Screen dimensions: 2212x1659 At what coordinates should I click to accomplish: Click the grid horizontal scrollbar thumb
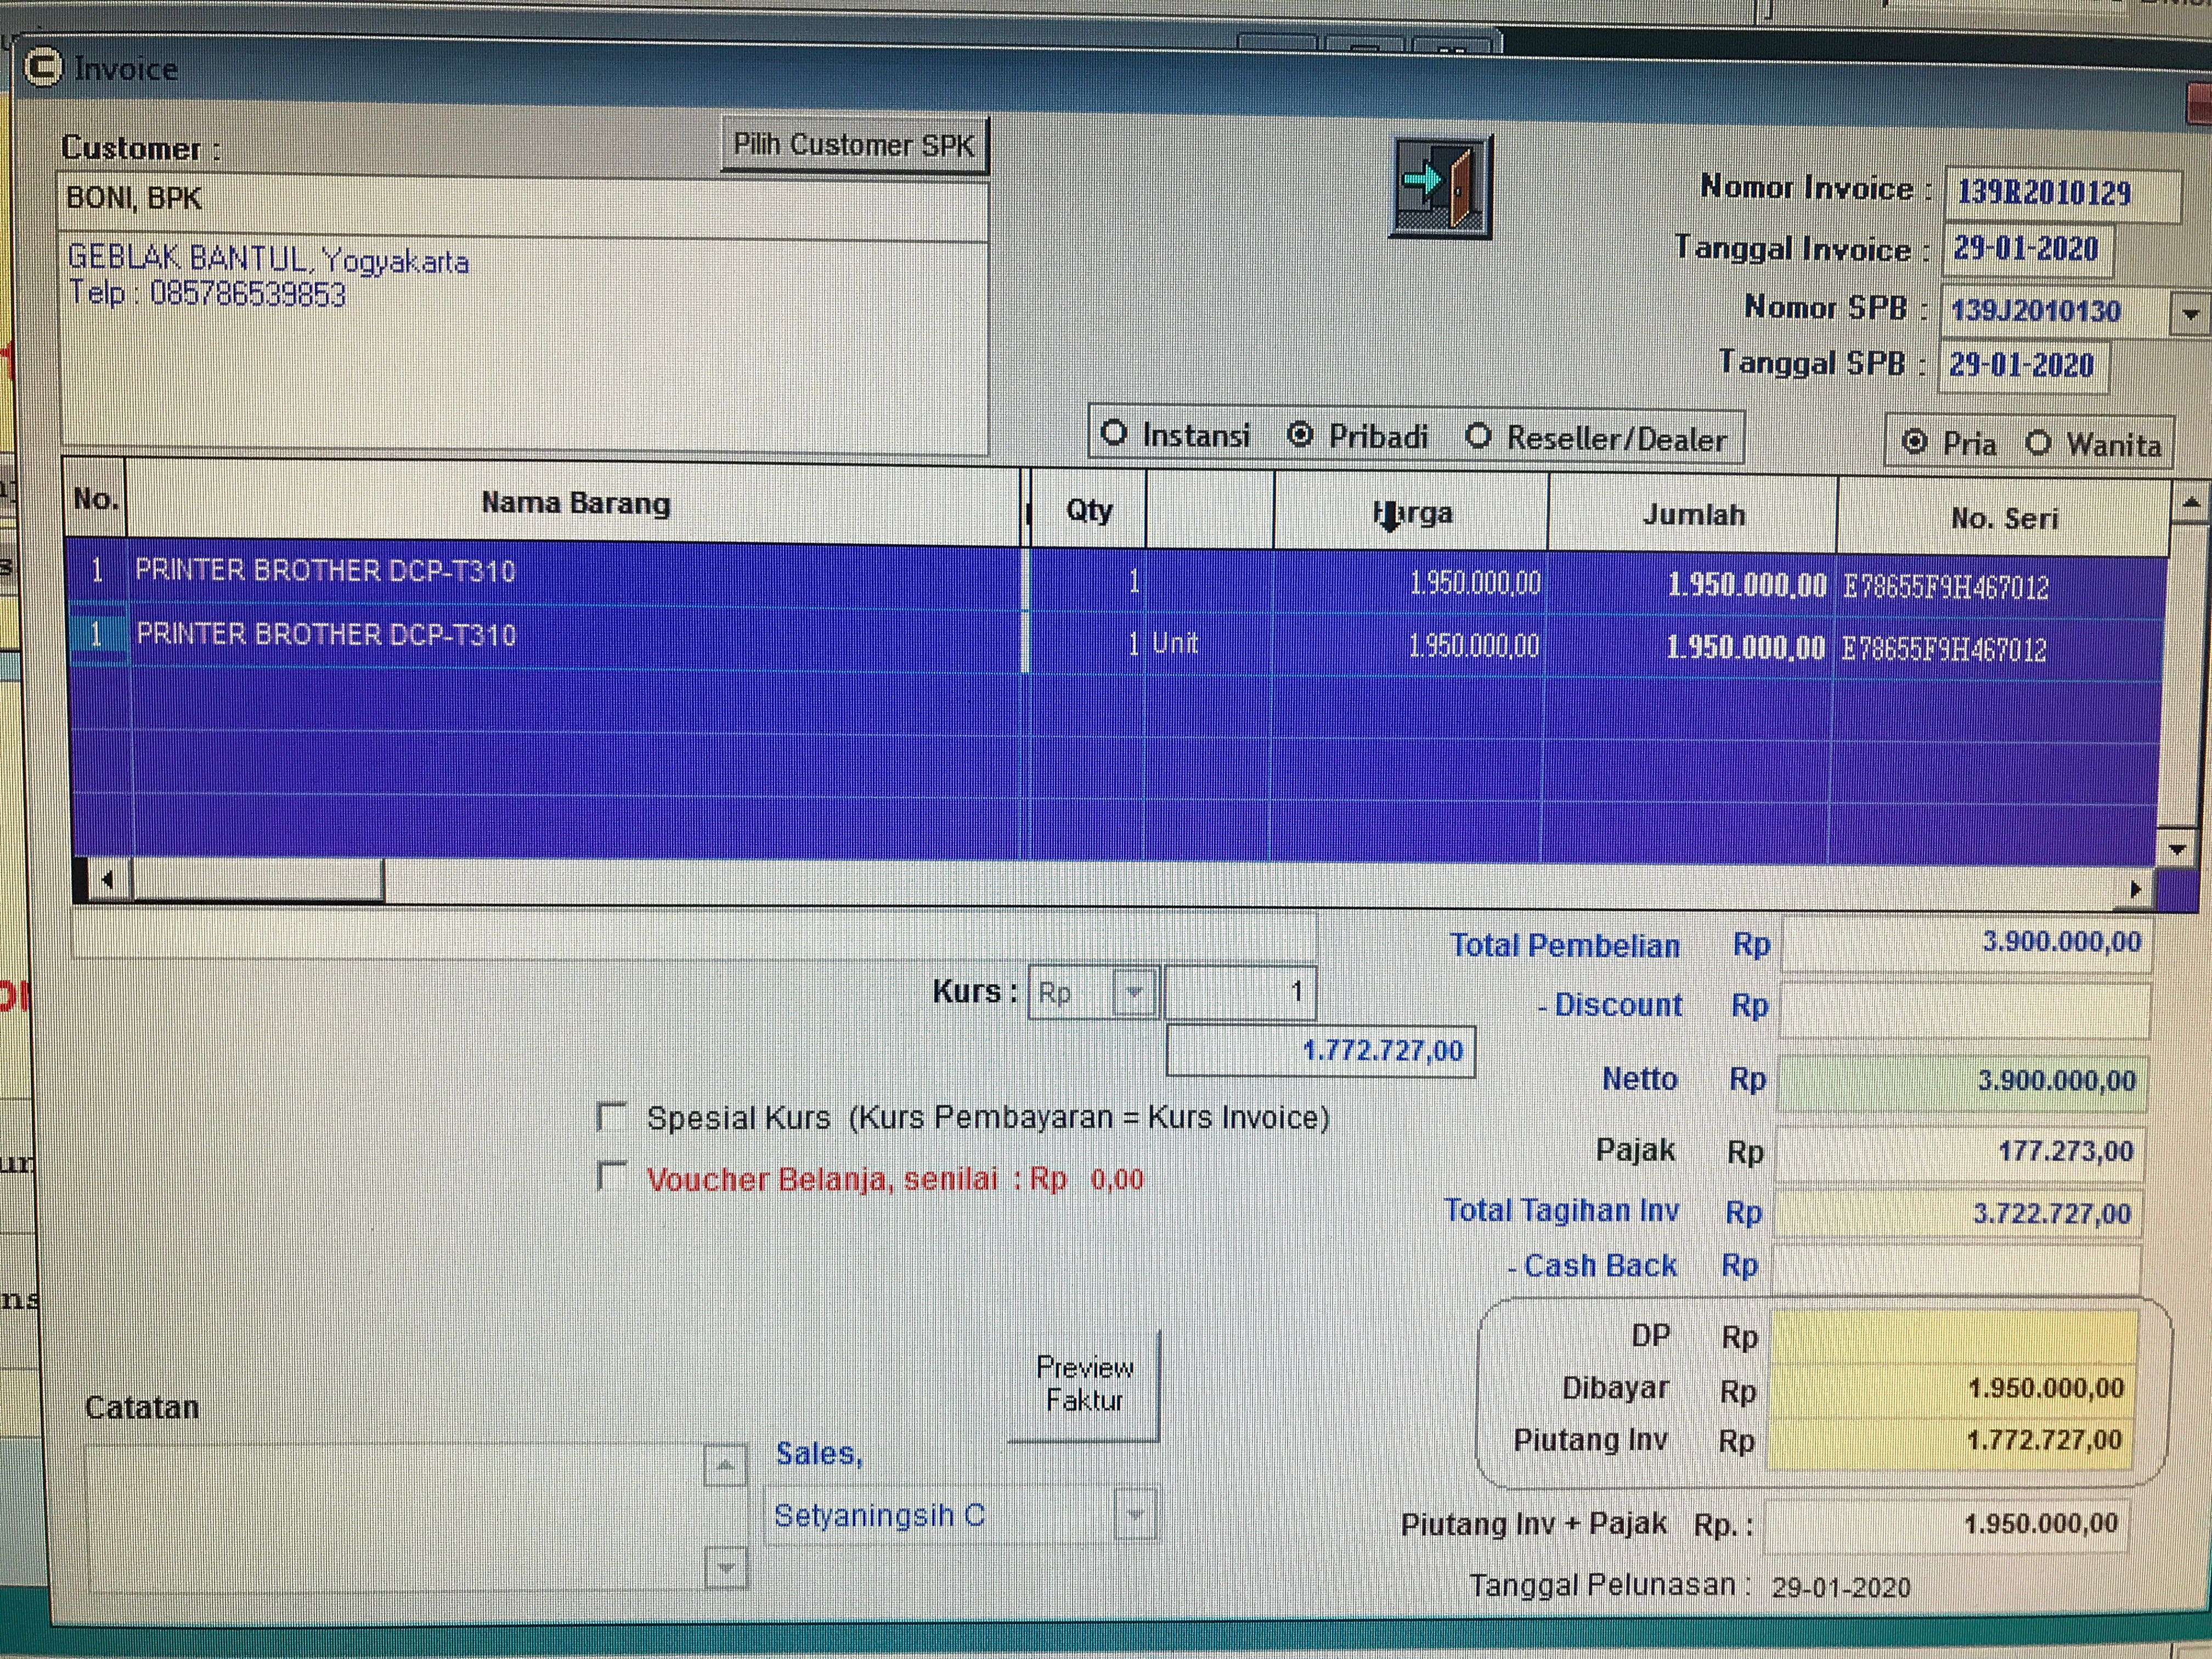pos(258,881)
